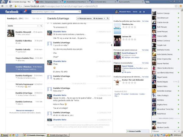
Task: Click the search field for people and places
Action: [x=55, y=12]
